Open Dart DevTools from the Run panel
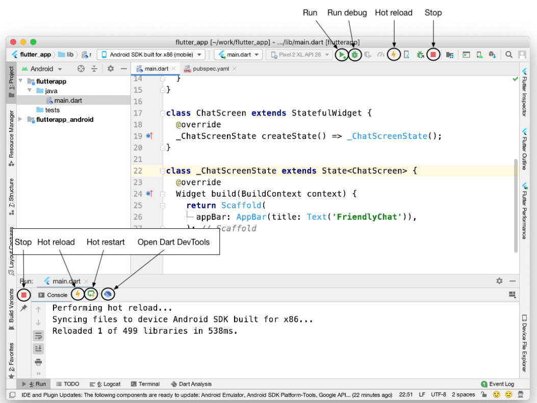The image size is (537, 403). (x=109, y=294)
